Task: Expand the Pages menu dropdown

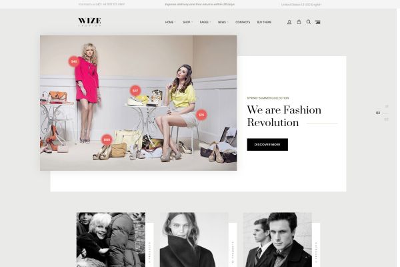Action: pos(205,22)
